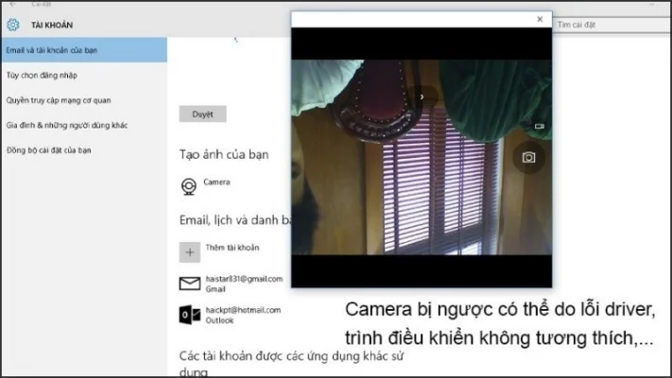
Task: Click the Settings gear icon
Action: pos(13,25)
